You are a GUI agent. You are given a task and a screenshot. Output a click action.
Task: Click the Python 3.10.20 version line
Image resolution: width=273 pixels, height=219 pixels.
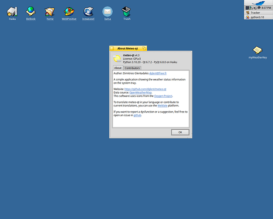point(150,62)
